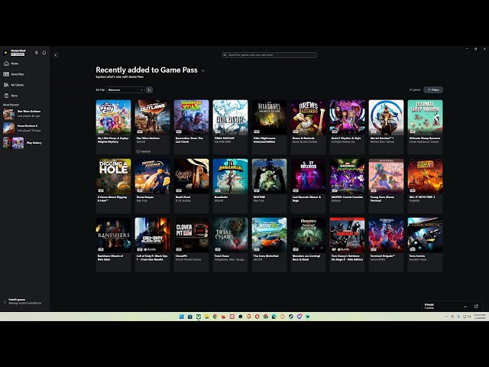Open the Terminull Brigade game card

tap(386, 245)
